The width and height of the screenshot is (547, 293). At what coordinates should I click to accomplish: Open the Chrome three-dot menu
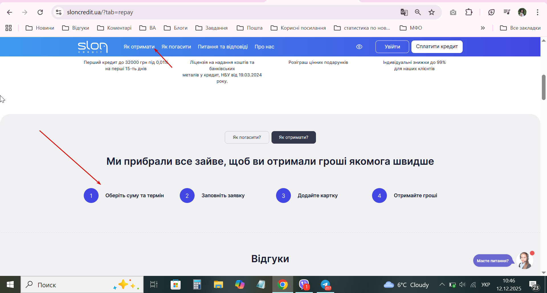tap(538, 12)
